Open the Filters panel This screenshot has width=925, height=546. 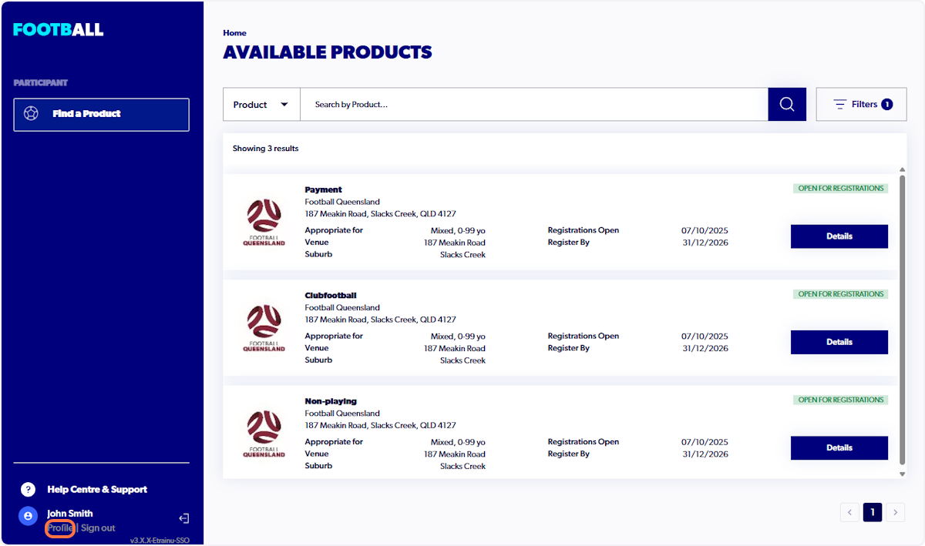tap(861, 104)
